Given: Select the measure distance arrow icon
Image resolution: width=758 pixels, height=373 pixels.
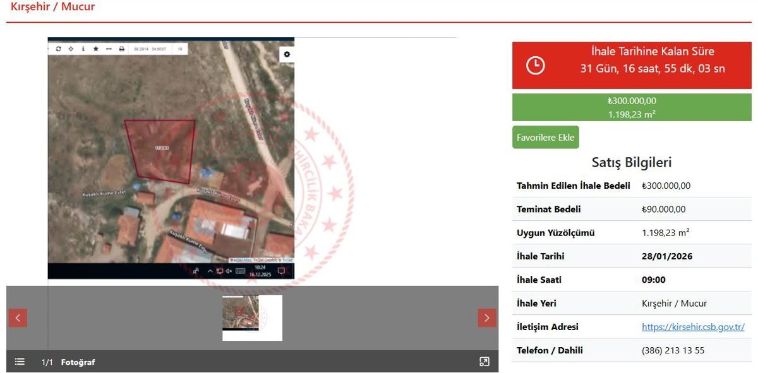Looking at the screenshot, I should coord(109,49).
